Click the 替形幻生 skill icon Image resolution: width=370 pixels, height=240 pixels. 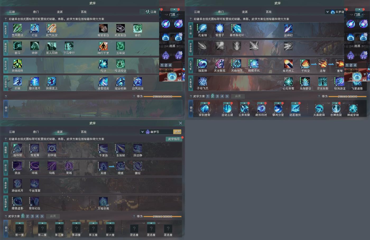pyautogui.click(x=35, y=201)
